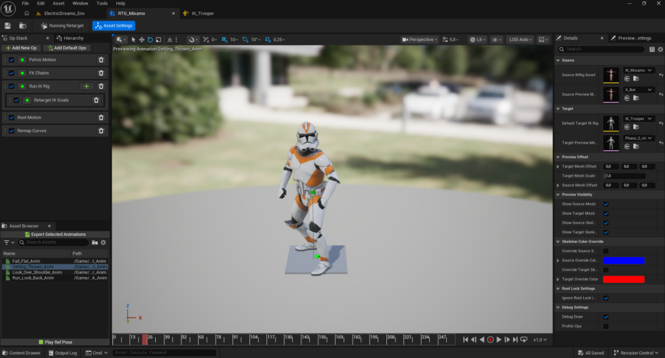Open the LOD Auto dropdown
Screen dimensions: 665x358
point(521,40)
